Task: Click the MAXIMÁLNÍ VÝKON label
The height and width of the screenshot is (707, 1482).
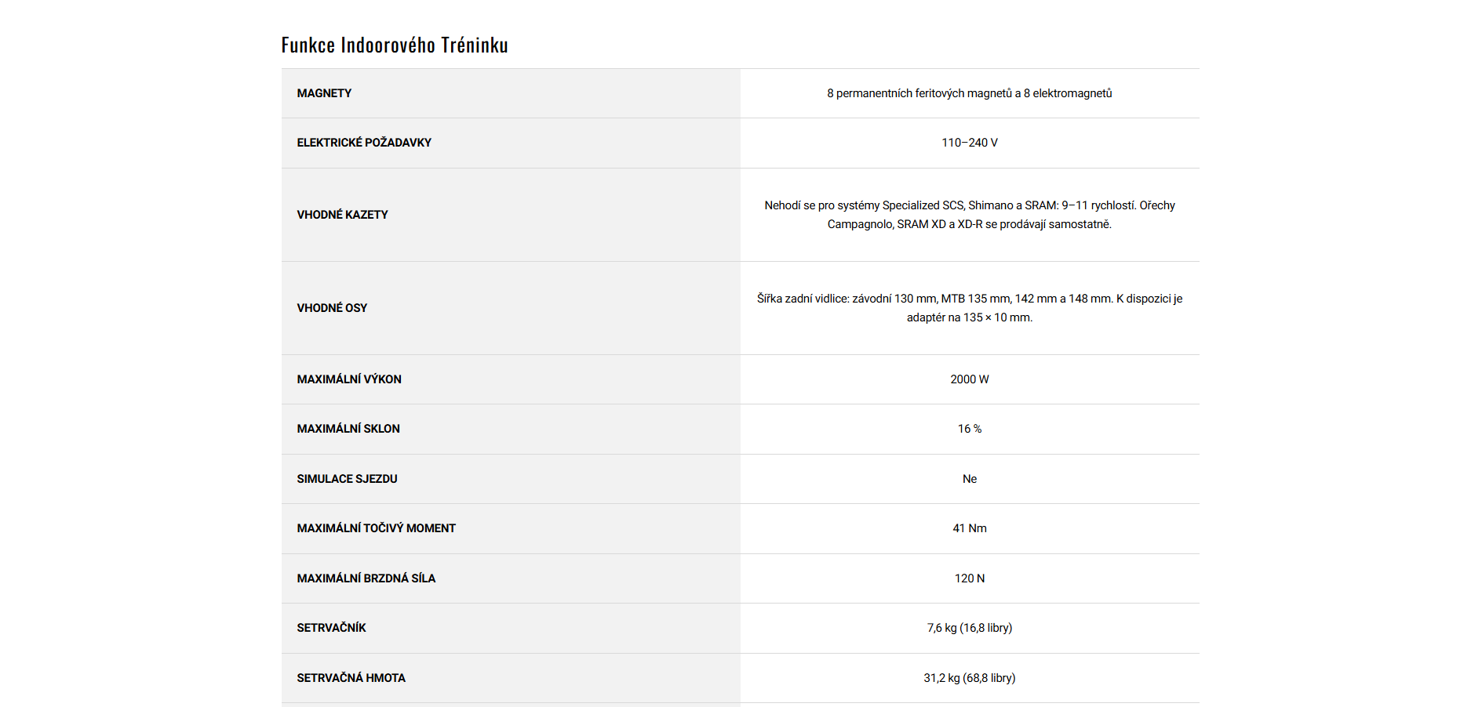Action: (x=349, y=379)
